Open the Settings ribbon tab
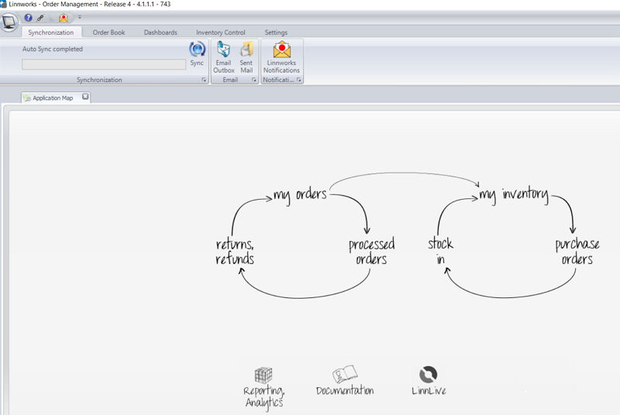Screen dimensions: 620x415 [x=276, y=33]
